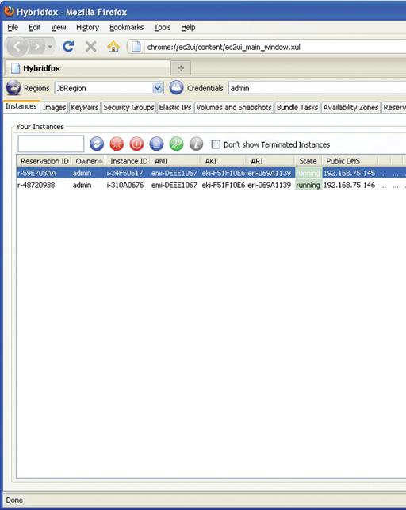Click the Firefox reload page icon
The height and width of the screenshot is (510, 406).
tap(68, 47)
